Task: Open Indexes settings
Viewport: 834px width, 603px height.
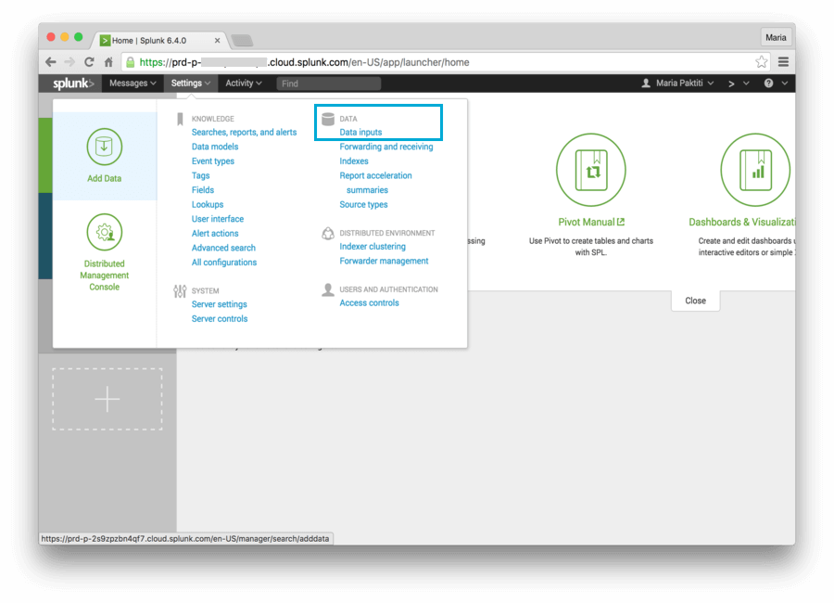Action: click(354, 160)
